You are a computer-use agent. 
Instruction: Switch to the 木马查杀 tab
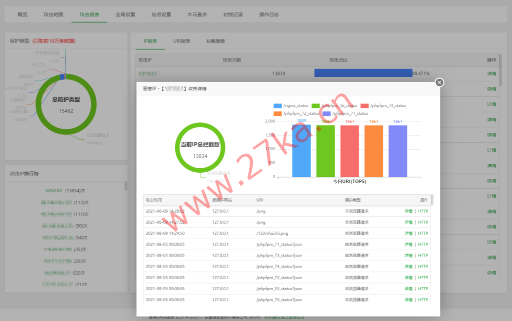point(197,14)
